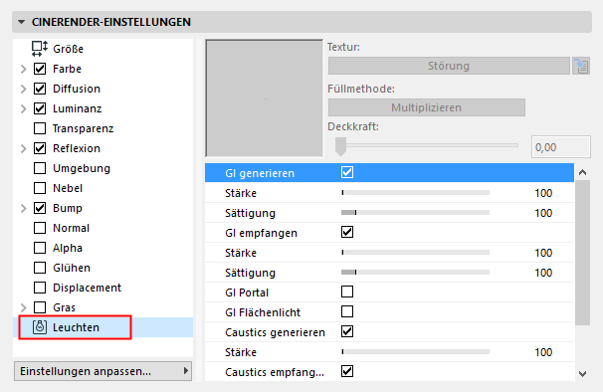Select the GI generieren row
Viewport: 603px width, 392px height.
pyautogui.click(x=389, y=173)
